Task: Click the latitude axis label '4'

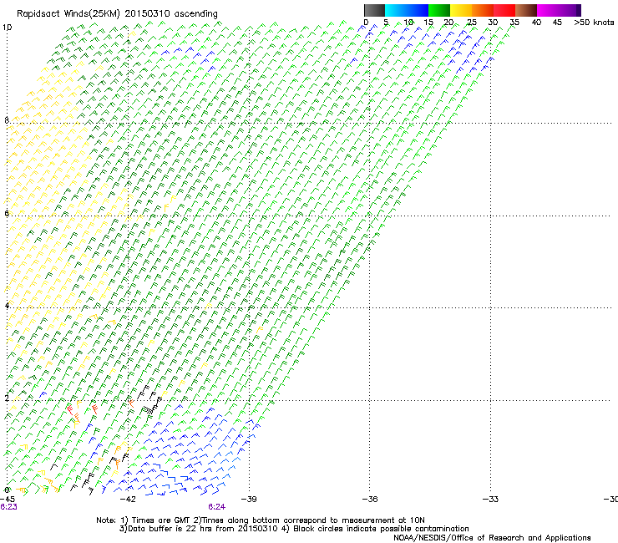Action: point(7,306)
